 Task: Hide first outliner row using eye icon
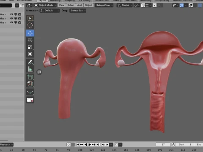[x=11, y=14]
